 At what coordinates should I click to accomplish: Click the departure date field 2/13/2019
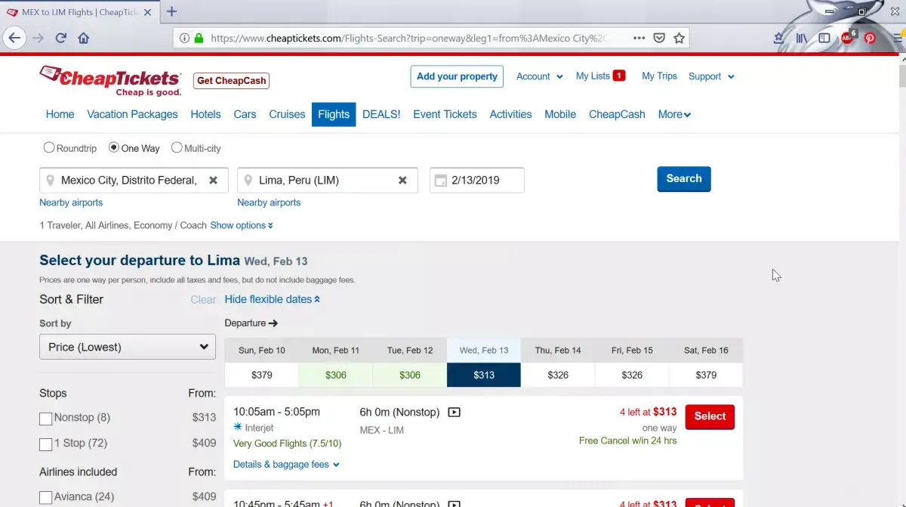[x=477, y=181]
